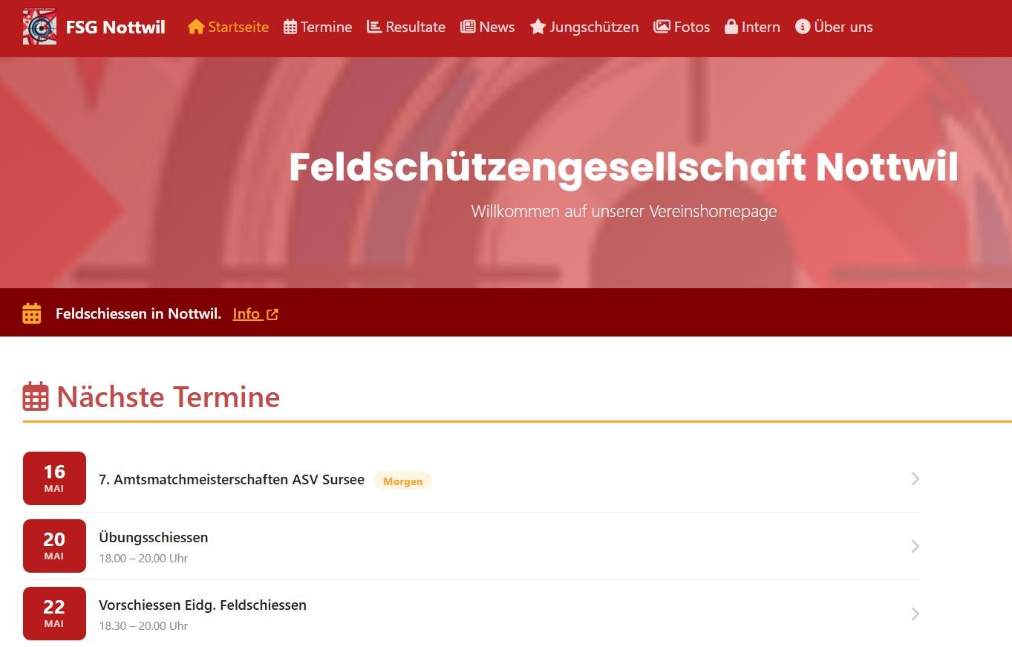The image size is (1012, 647).
Task: Click the calendar icon in the Feldschiessen banner
Action: coord(32,313)
